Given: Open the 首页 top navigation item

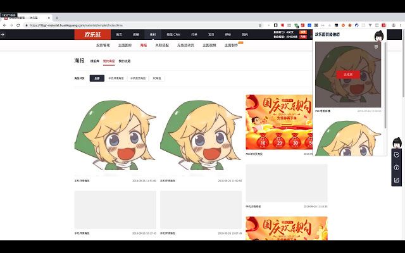Looking at the screenshot, I should (119, 34).
